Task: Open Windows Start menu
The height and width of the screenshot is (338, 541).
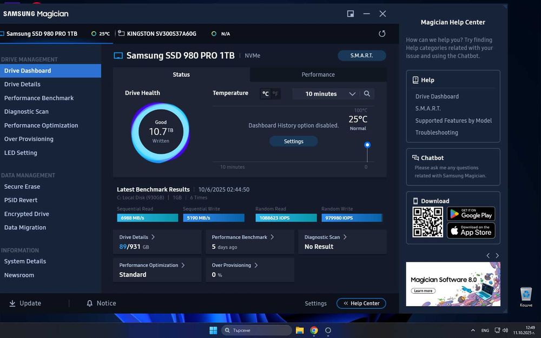Action: 213,330
